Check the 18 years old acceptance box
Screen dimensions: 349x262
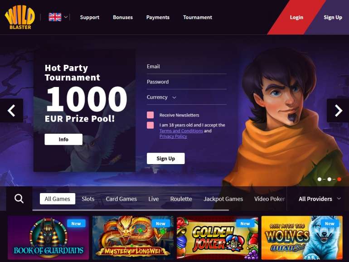150,125
